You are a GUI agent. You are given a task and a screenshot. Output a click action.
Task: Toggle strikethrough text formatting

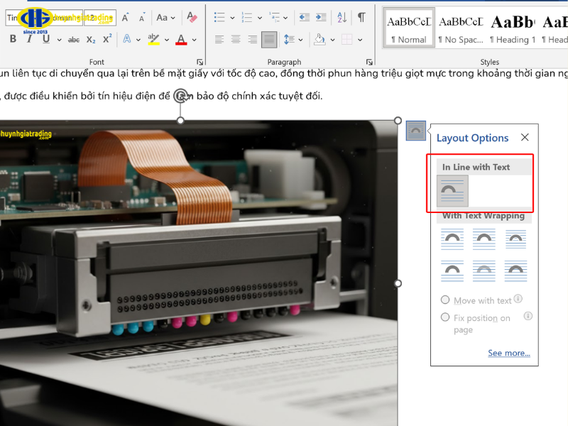pos(73,40)
